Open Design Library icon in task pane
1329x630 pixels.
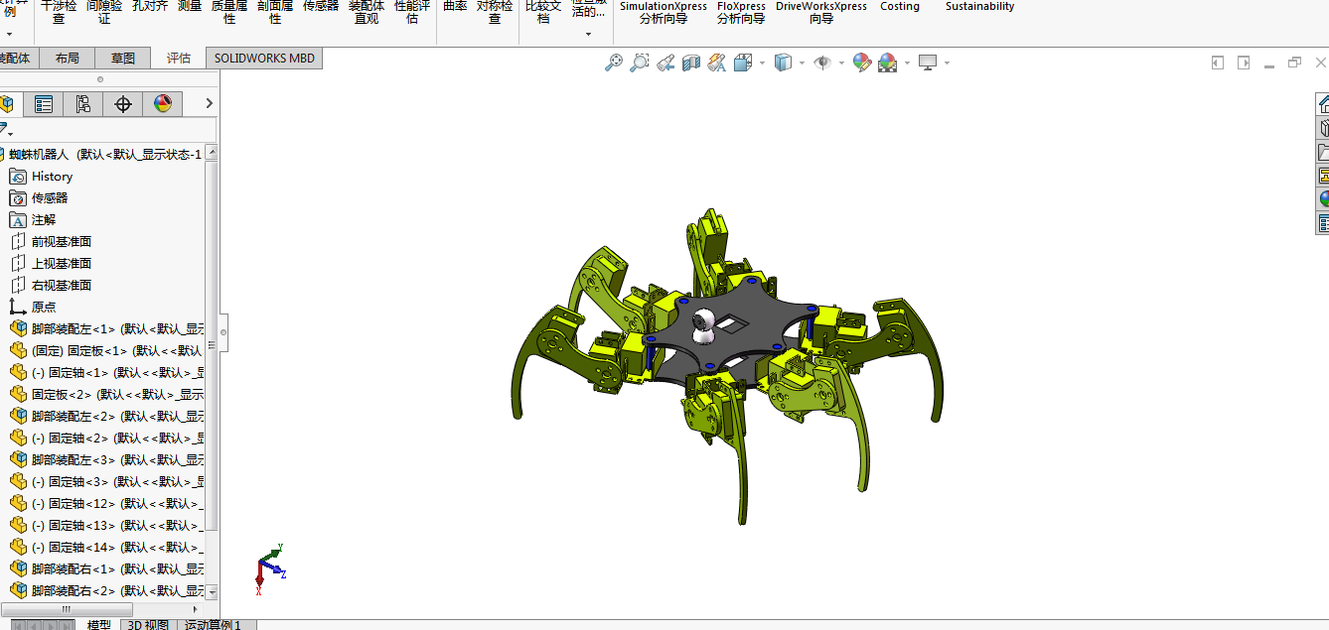[1323, 128]
